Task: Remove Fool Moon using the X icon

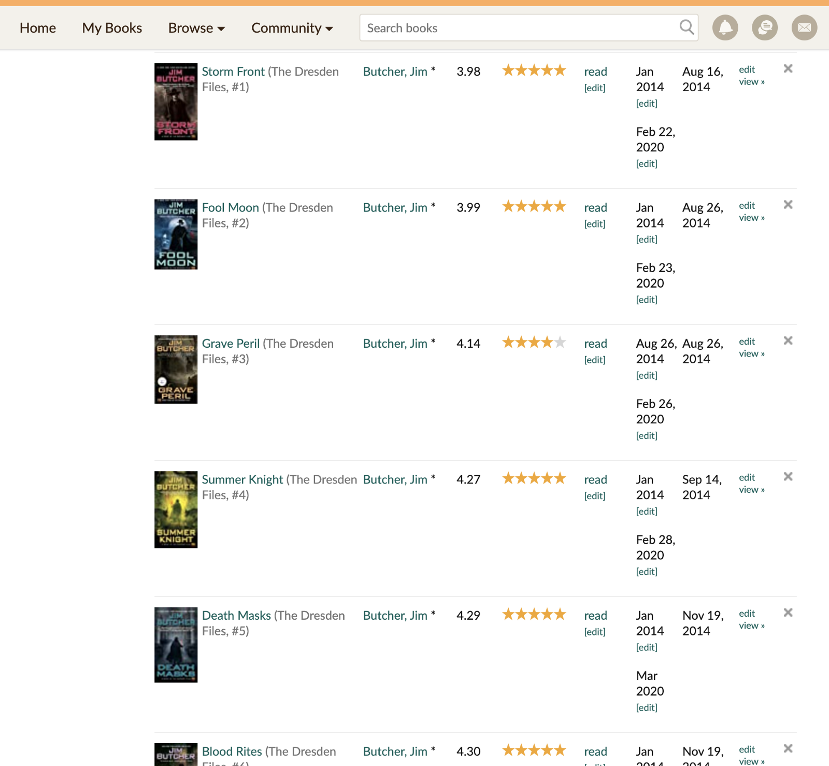Action: [788, 205]
